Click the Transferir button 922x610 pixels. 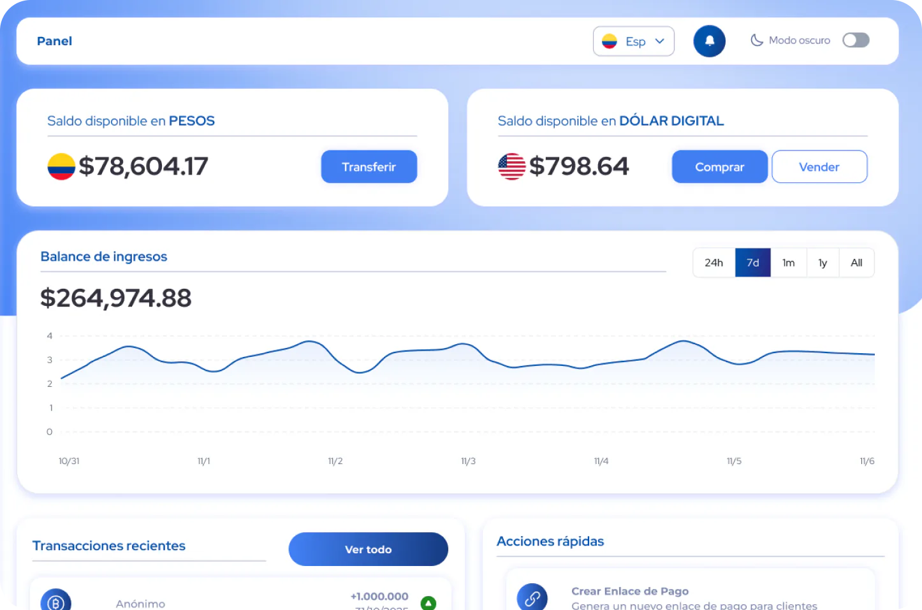pyautogui.click(x=369, y=166)
